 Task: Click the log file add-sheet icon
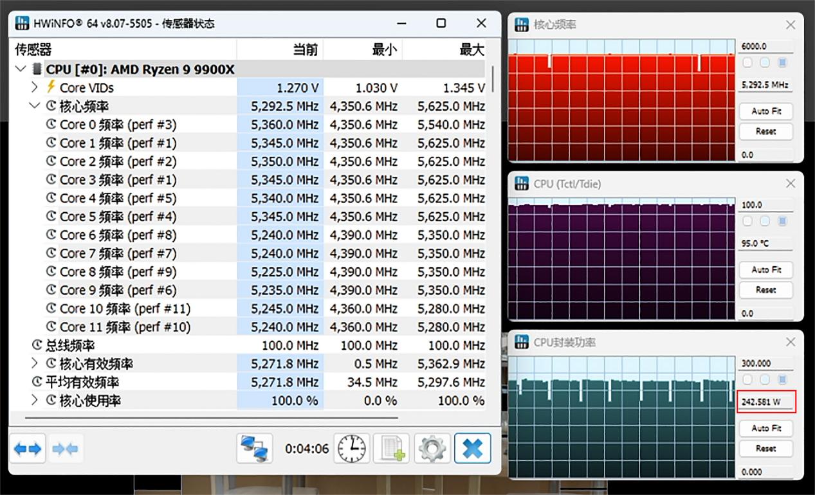(x=392, y=448)
